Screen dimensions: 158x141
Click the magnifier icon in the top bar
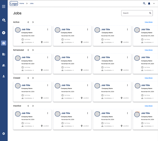[x=144, y=3]
